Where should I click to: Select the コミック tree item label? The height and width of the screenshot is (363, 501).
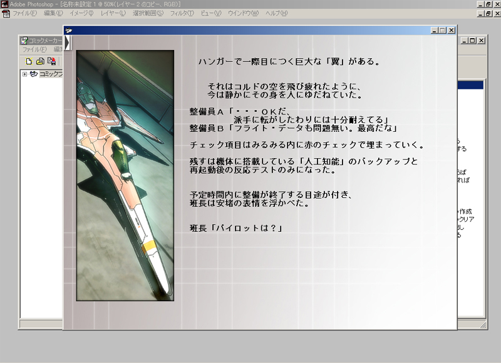tap(51, 74)
